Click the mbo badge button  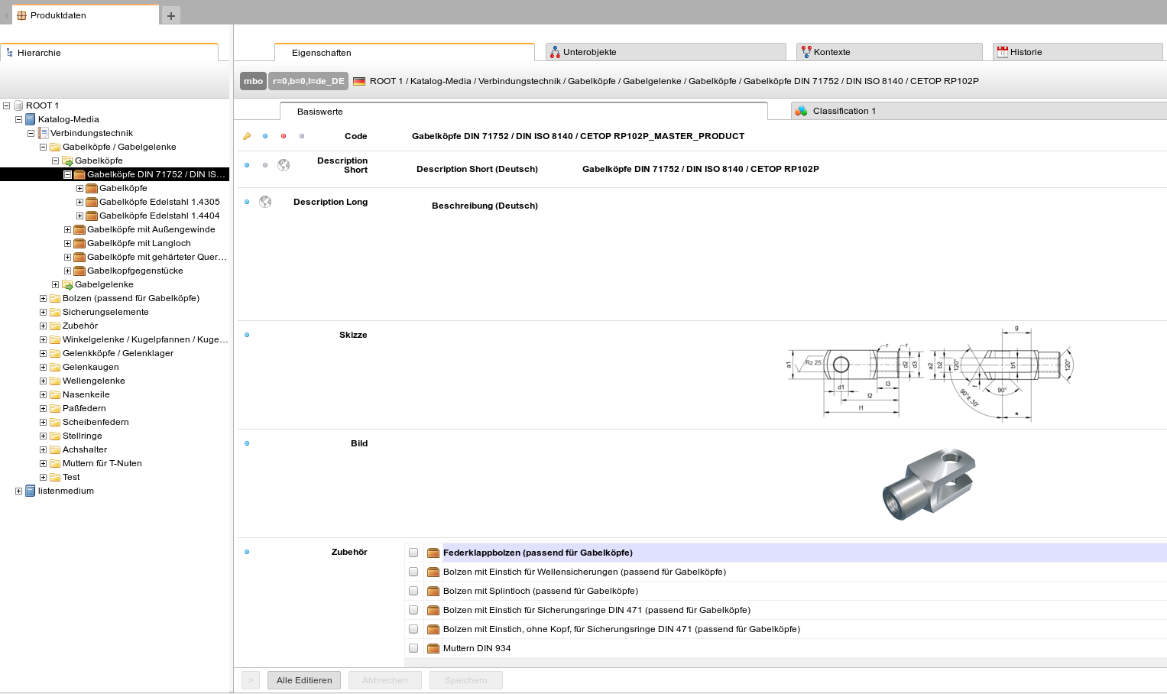(253, 81)
